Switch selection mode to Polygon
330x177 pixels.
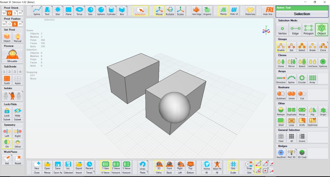point(308,29)
